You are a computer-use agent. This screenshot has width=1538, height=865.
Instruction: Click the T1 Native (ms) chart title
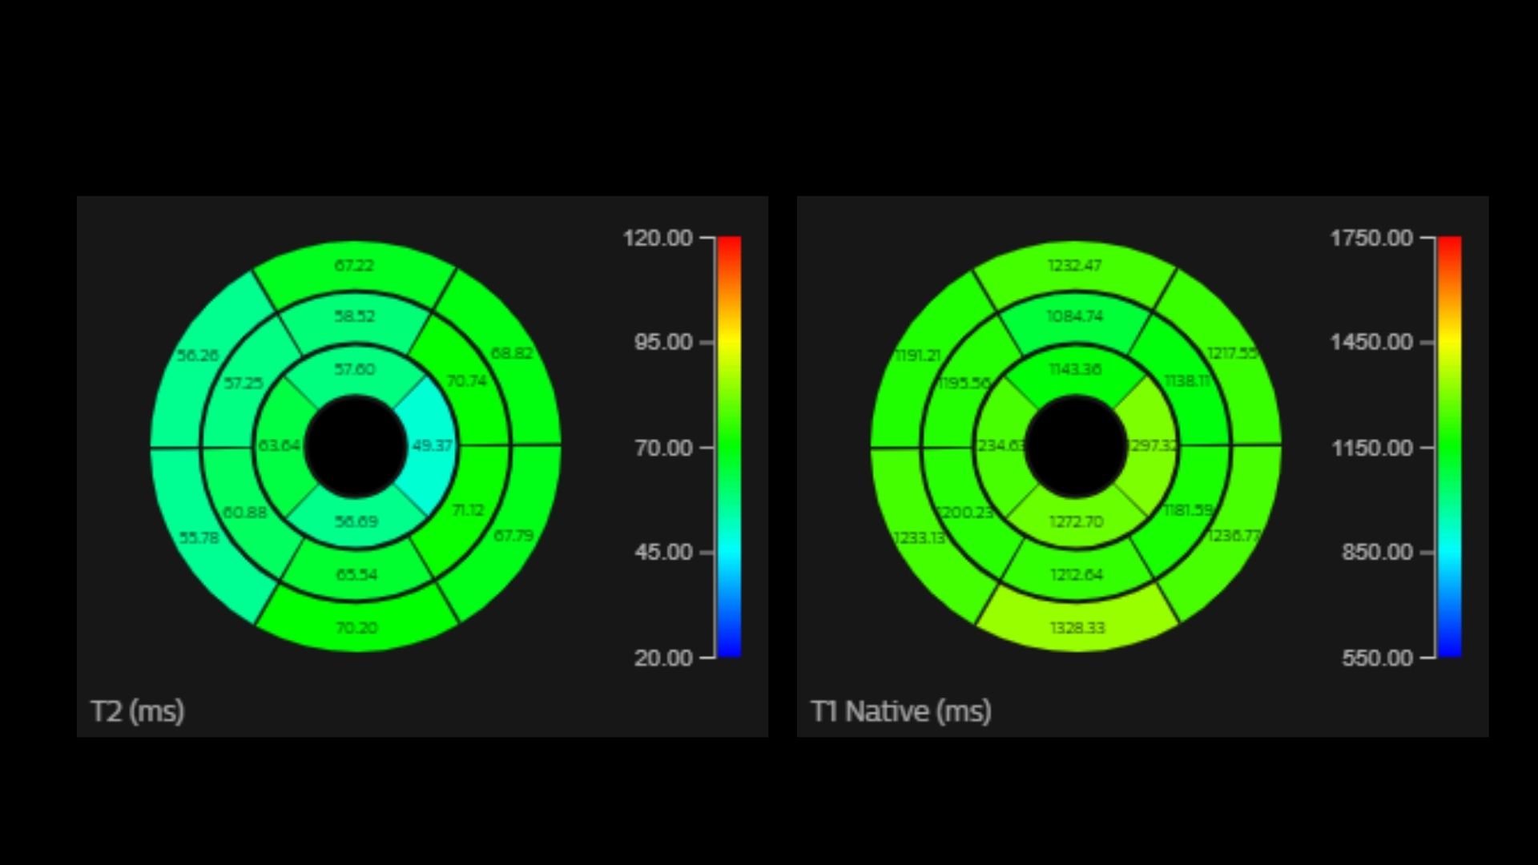click(901, 711)
